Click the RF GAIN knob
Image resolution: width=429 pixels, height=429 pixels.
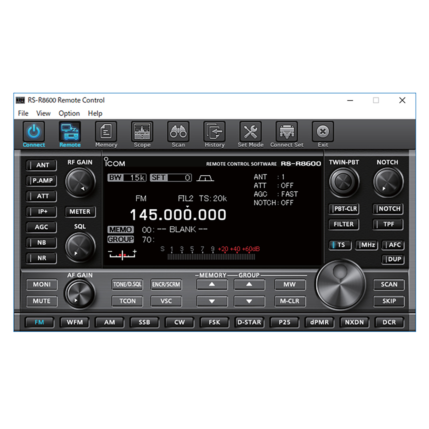click(80, 182)
